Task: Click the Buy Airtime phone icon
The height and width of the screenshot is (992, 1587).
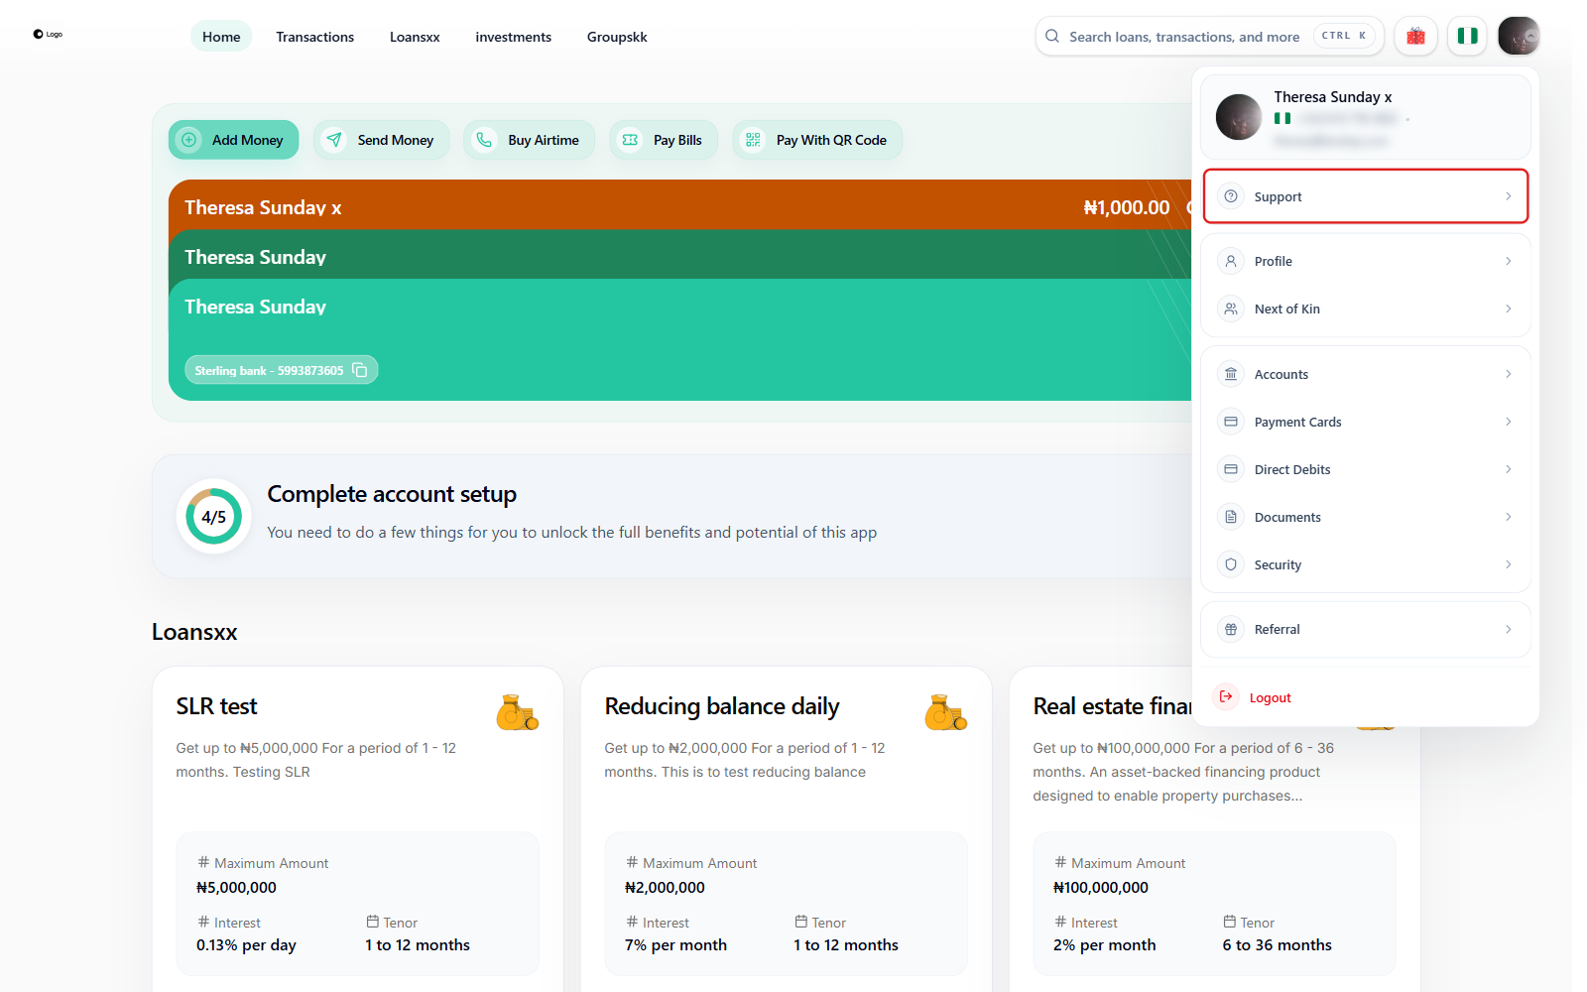Action: click(484, 140)
